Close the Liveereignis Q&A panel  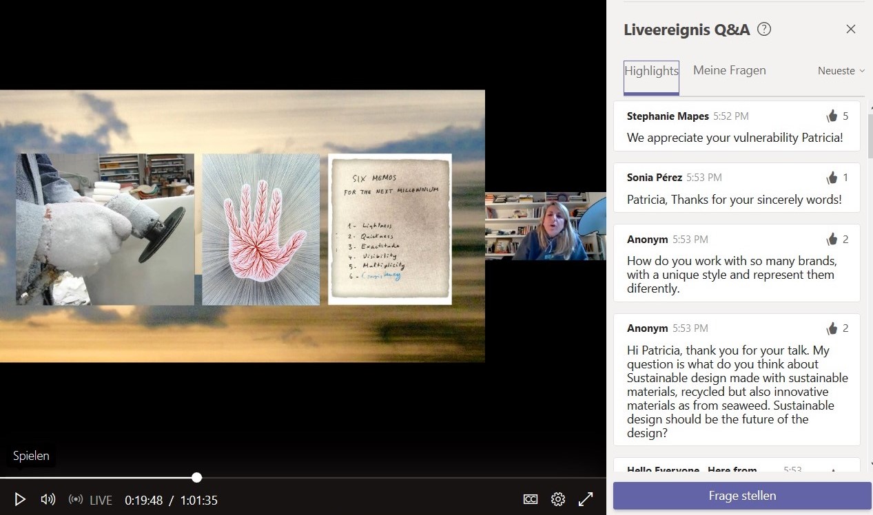[x=851, y=29]
